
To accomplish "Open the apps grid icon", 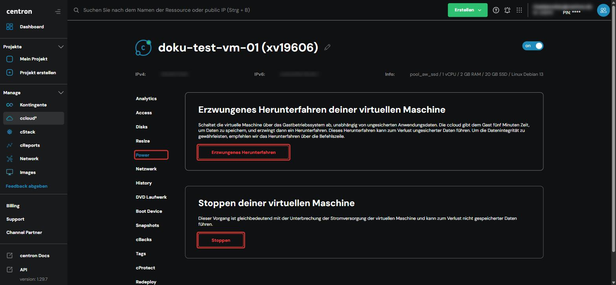I will (519, 10).
